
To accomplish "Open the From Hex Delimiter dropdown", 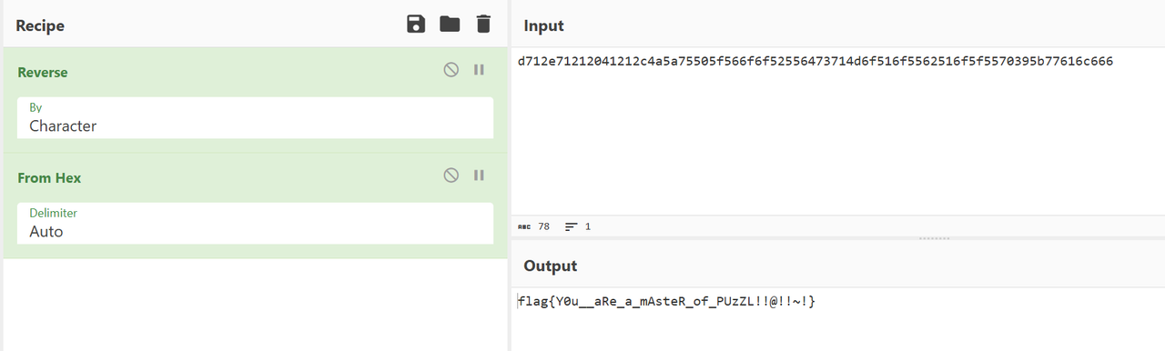I will 255,223.
